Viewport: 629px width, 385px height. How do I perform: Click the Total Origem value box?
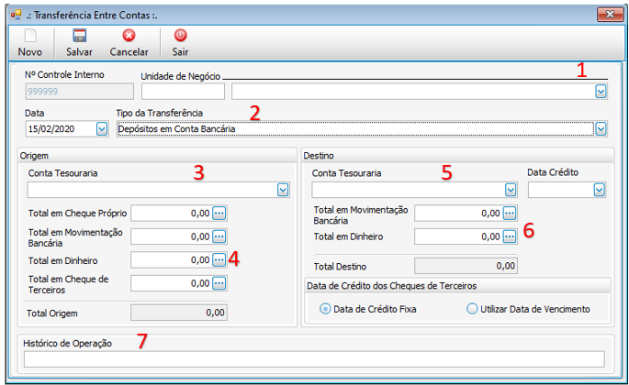point(179,313)
